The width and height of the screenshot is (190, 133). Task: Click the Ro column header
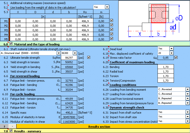(85, 12)
